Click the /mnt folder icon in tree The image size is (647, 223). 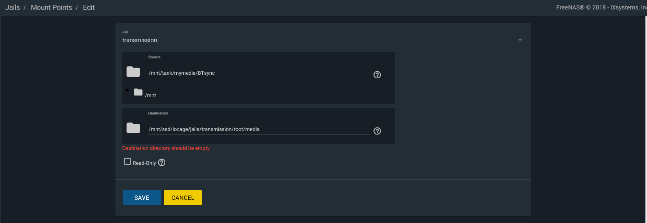(x=138, y=92)
